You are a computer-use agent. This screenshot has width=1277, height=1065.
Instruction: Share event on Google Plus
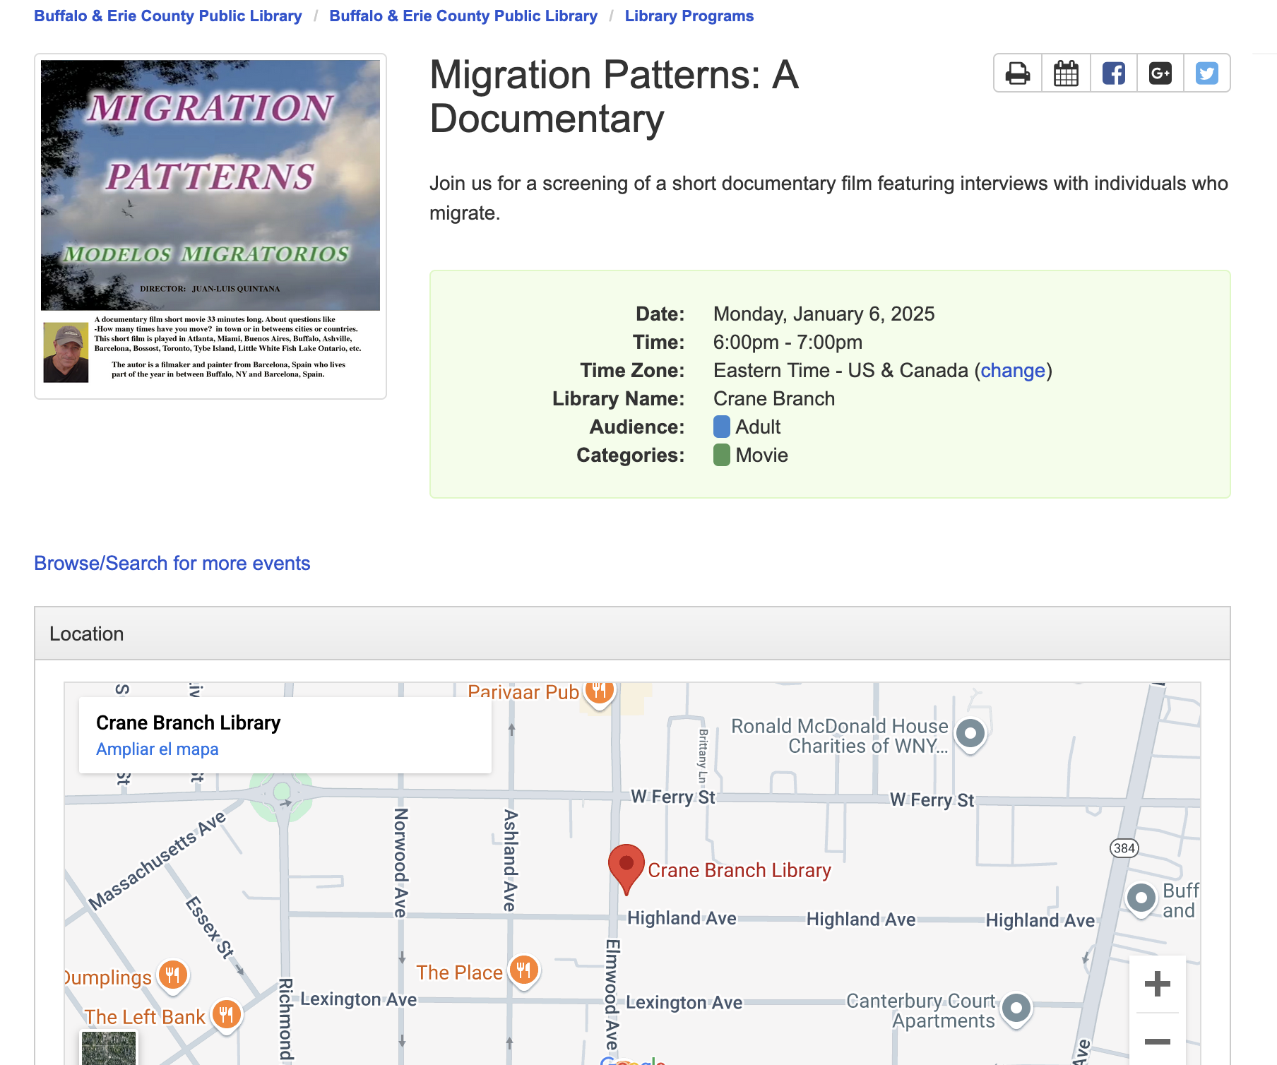pos(1160,73)
